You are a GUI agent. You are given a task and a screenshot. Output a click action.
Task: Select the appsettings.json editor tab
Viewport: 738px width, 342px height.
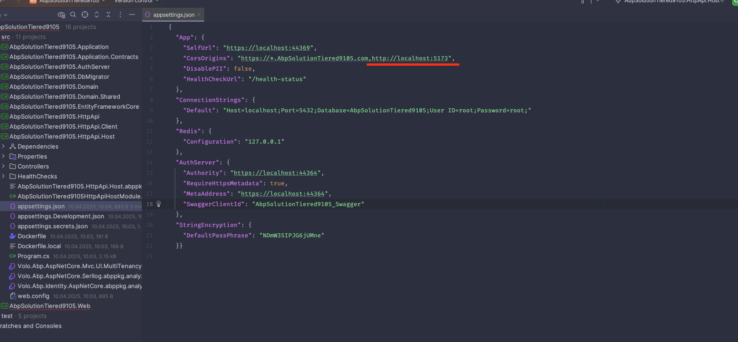pos(173,15)
